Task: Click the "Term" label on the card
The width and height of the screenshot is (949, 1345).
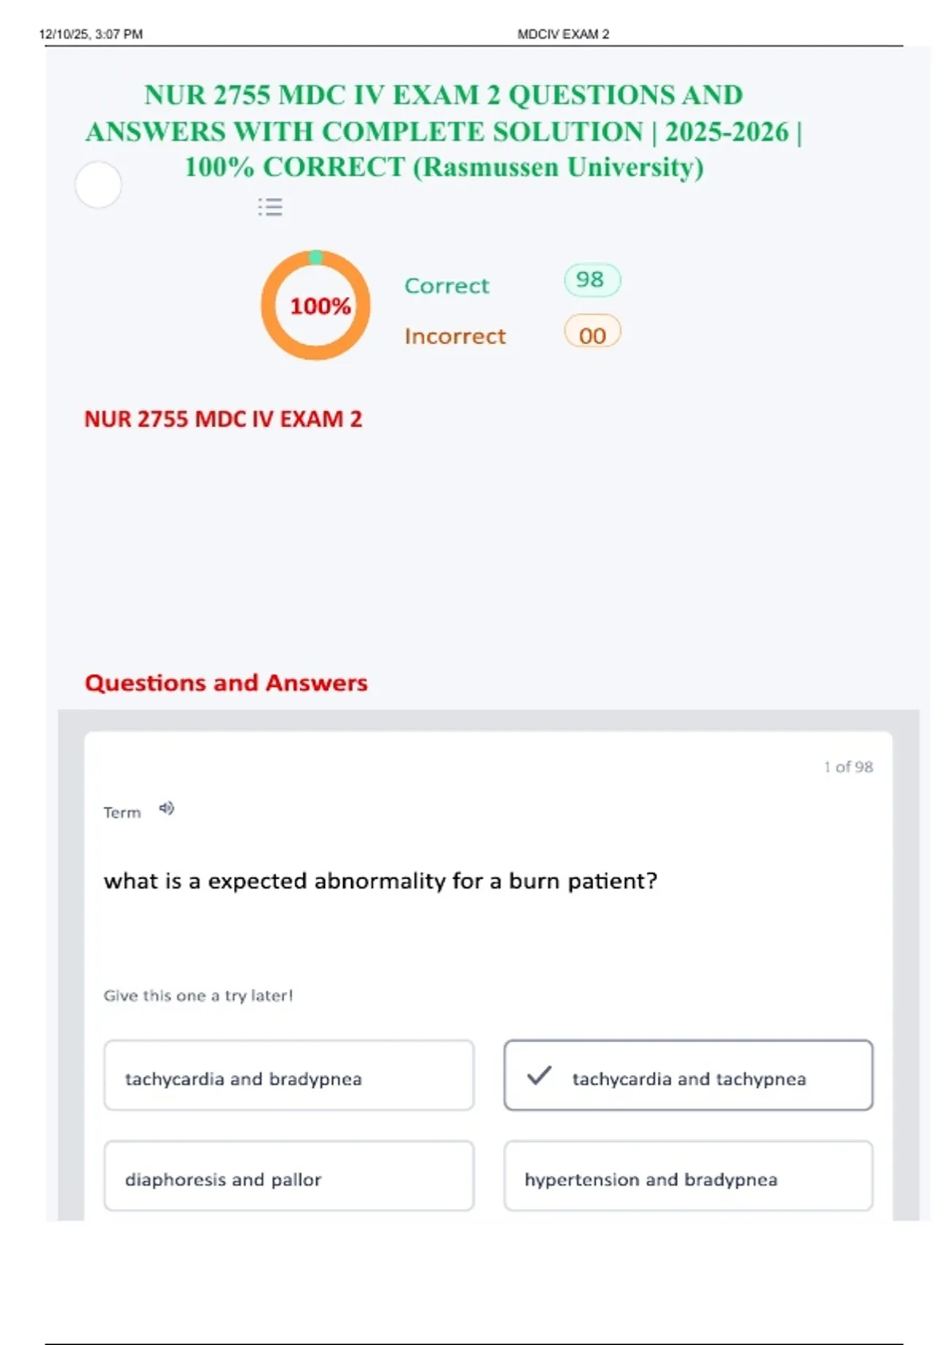Action: [122, 813]
